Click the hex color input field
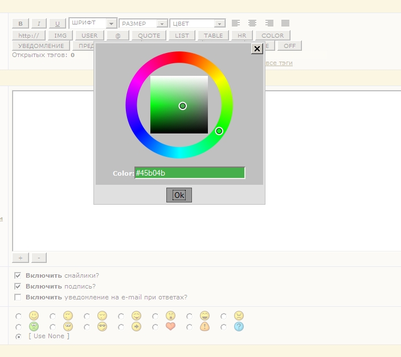This screenshot has width=401, height=357. 190,173
